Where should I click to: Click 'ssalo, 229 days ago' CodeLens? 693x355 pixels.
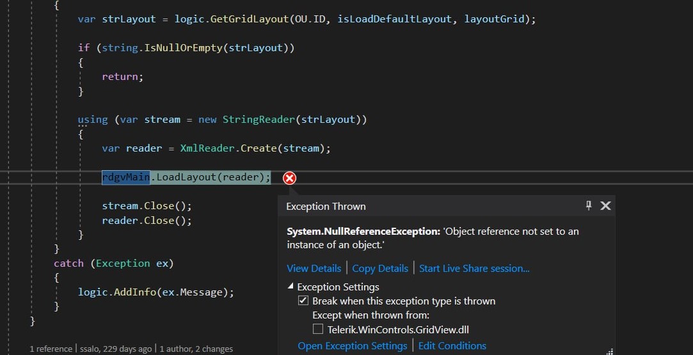point(116,349)
